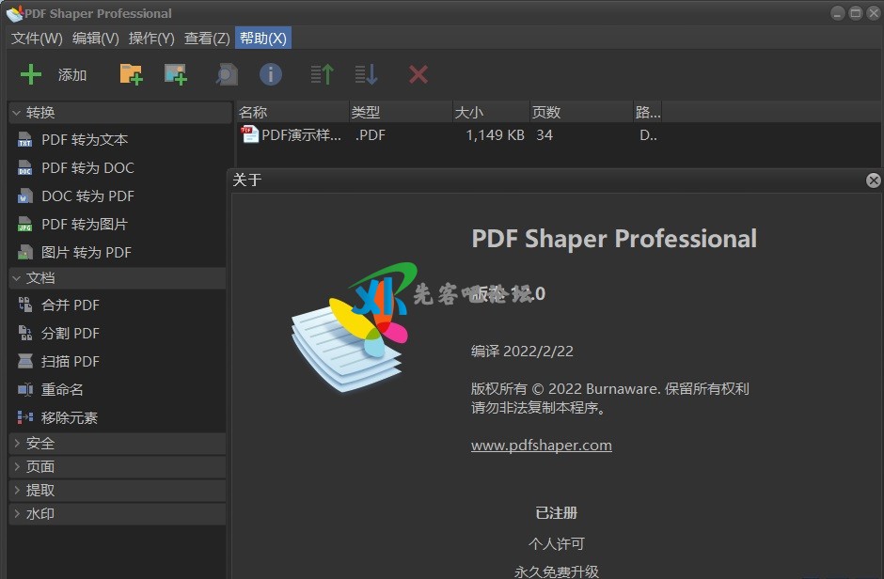Click the red X Remove icon

[x=418, y=74]
